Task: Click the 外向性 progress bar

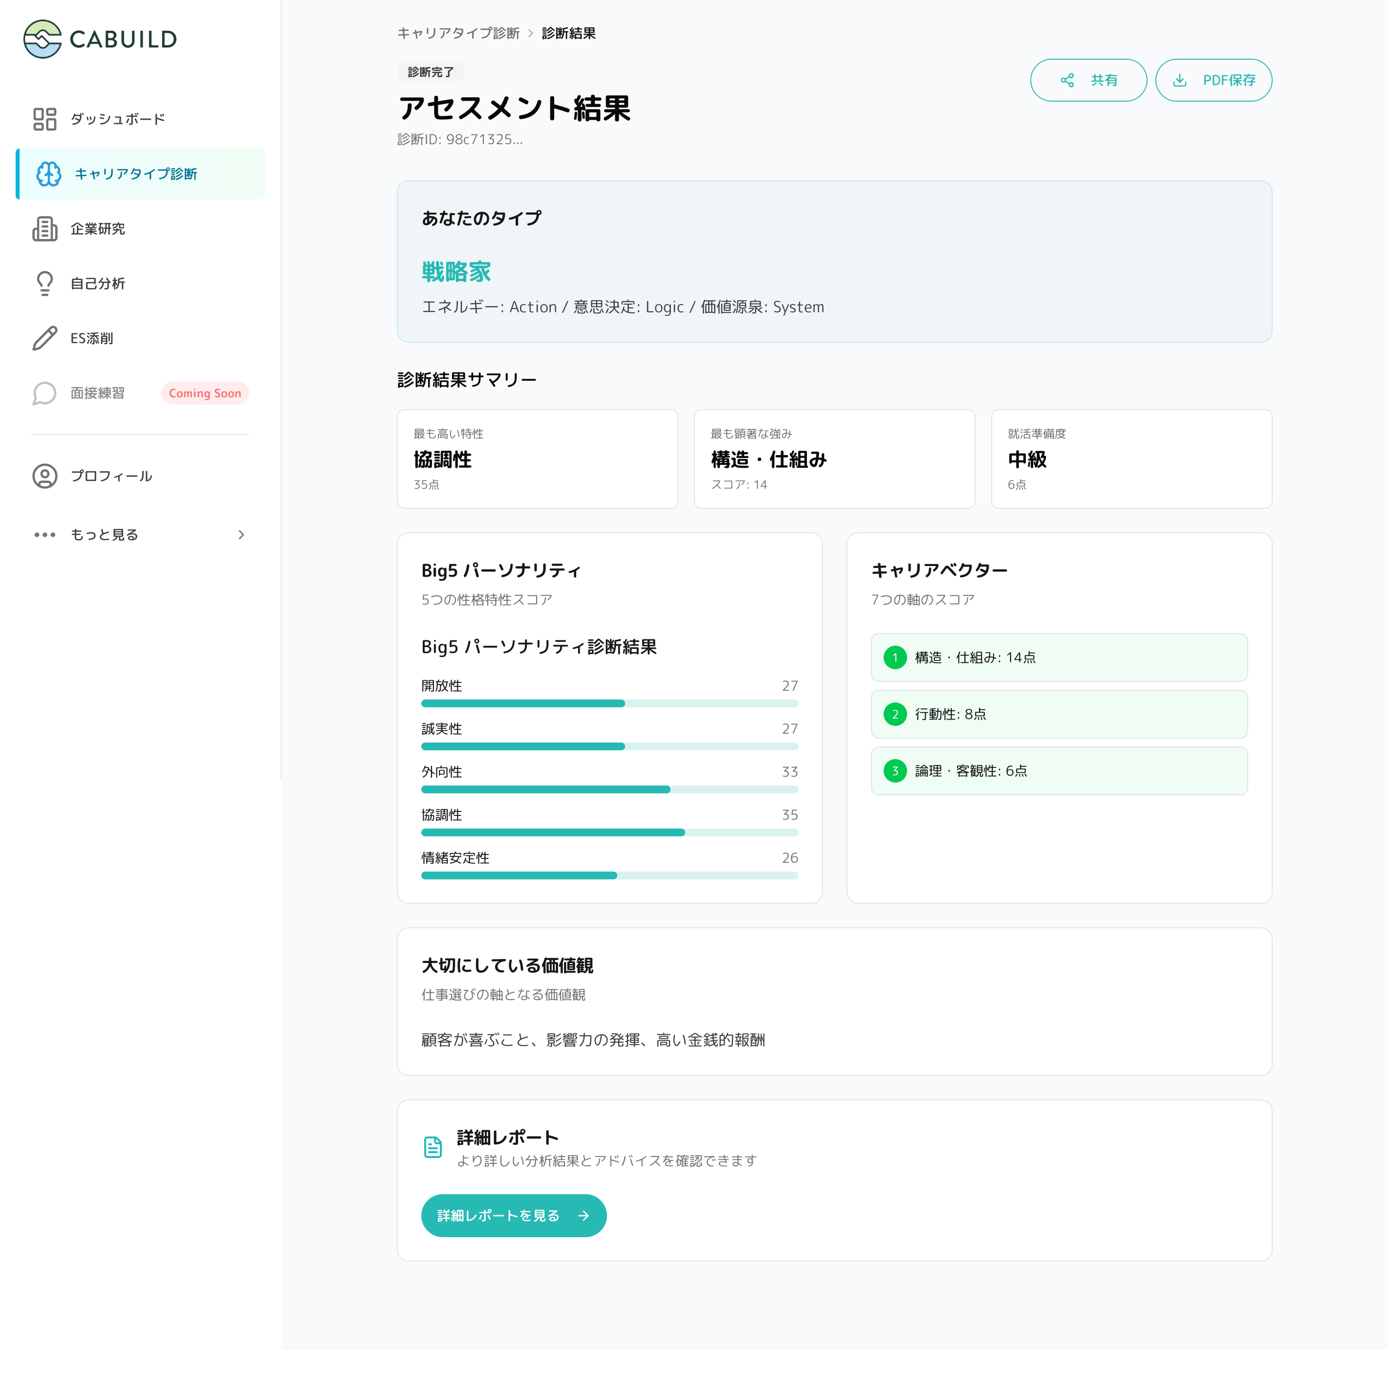Action: (x=610, y=790)
